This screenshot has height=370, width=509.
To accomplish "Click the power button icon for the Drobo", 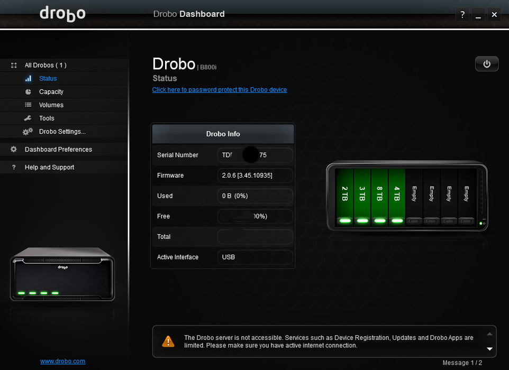I will click(x=487, y=63).
